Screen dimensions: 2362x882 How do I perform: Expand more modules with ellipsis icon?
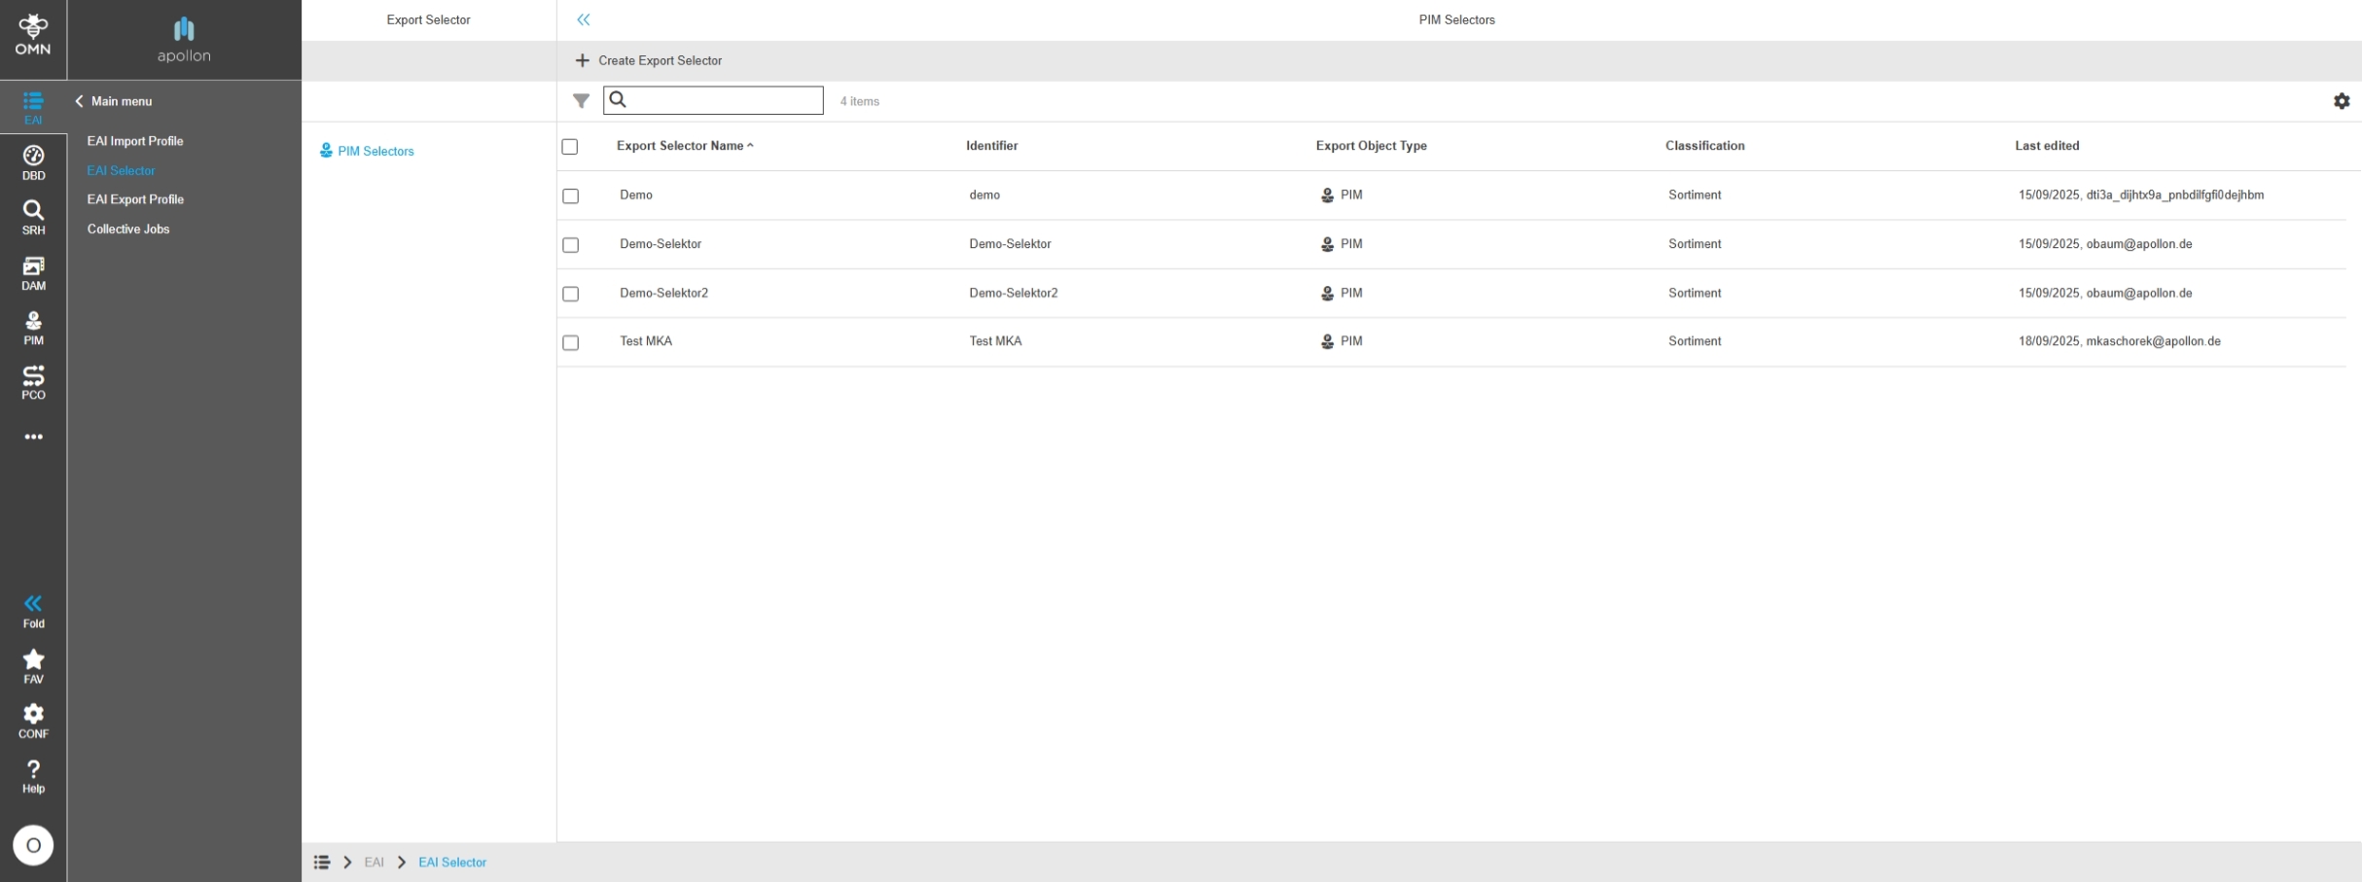point(33,437)
